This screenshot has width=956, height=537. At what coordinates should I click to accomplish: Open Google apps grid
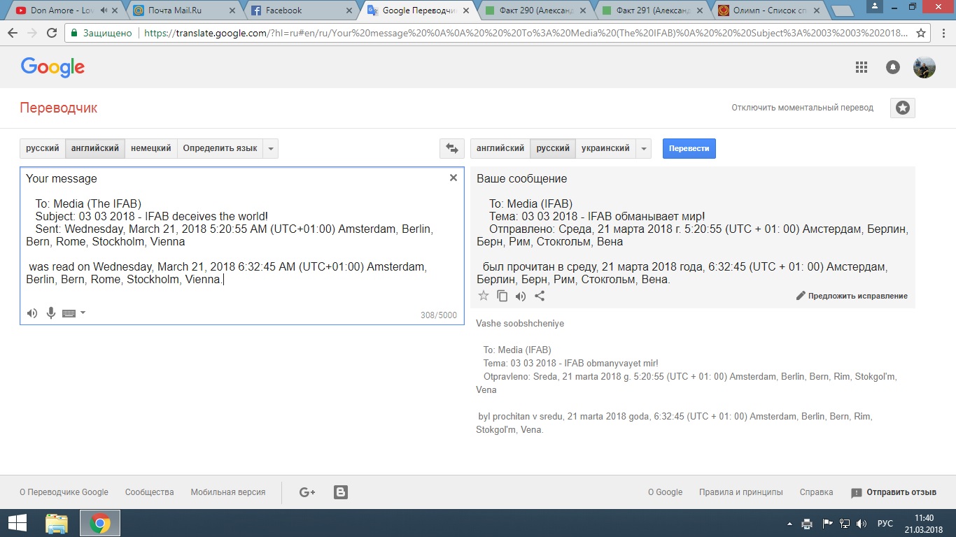click(862, 67)
